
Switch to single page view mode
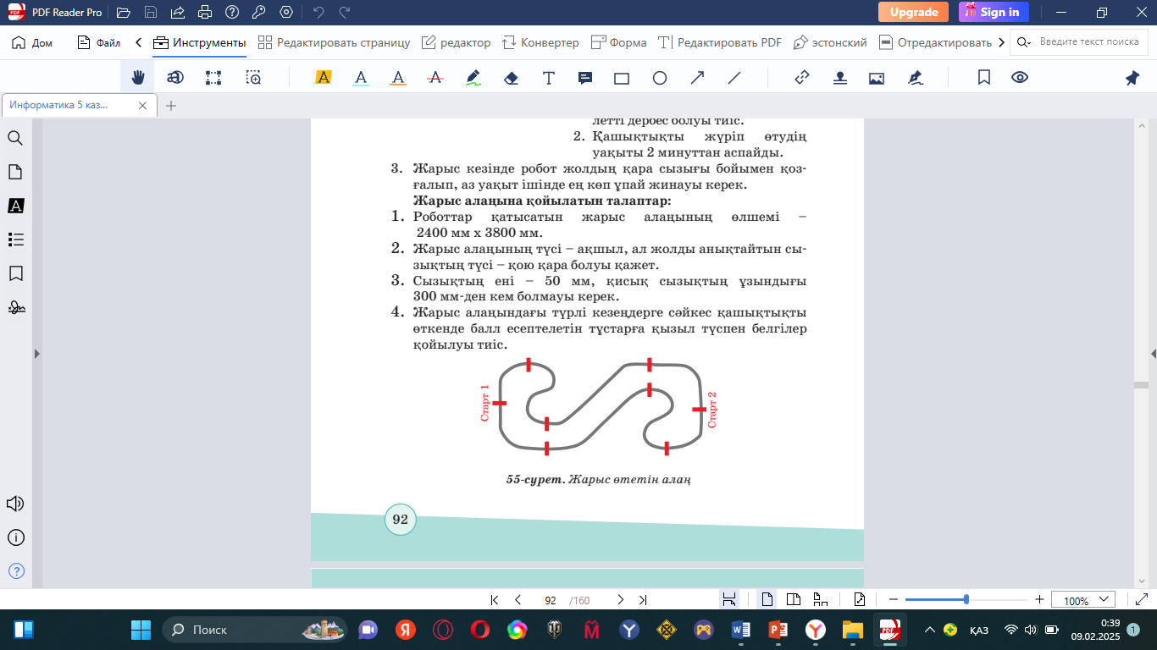[x=767, y=600]
